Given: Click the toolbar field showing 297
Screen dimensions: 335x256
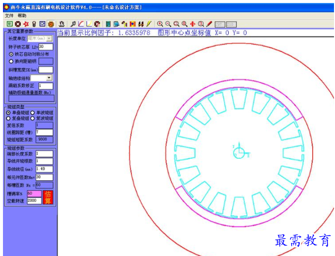Looking at the screenshot, I should (x=220, y=24).
